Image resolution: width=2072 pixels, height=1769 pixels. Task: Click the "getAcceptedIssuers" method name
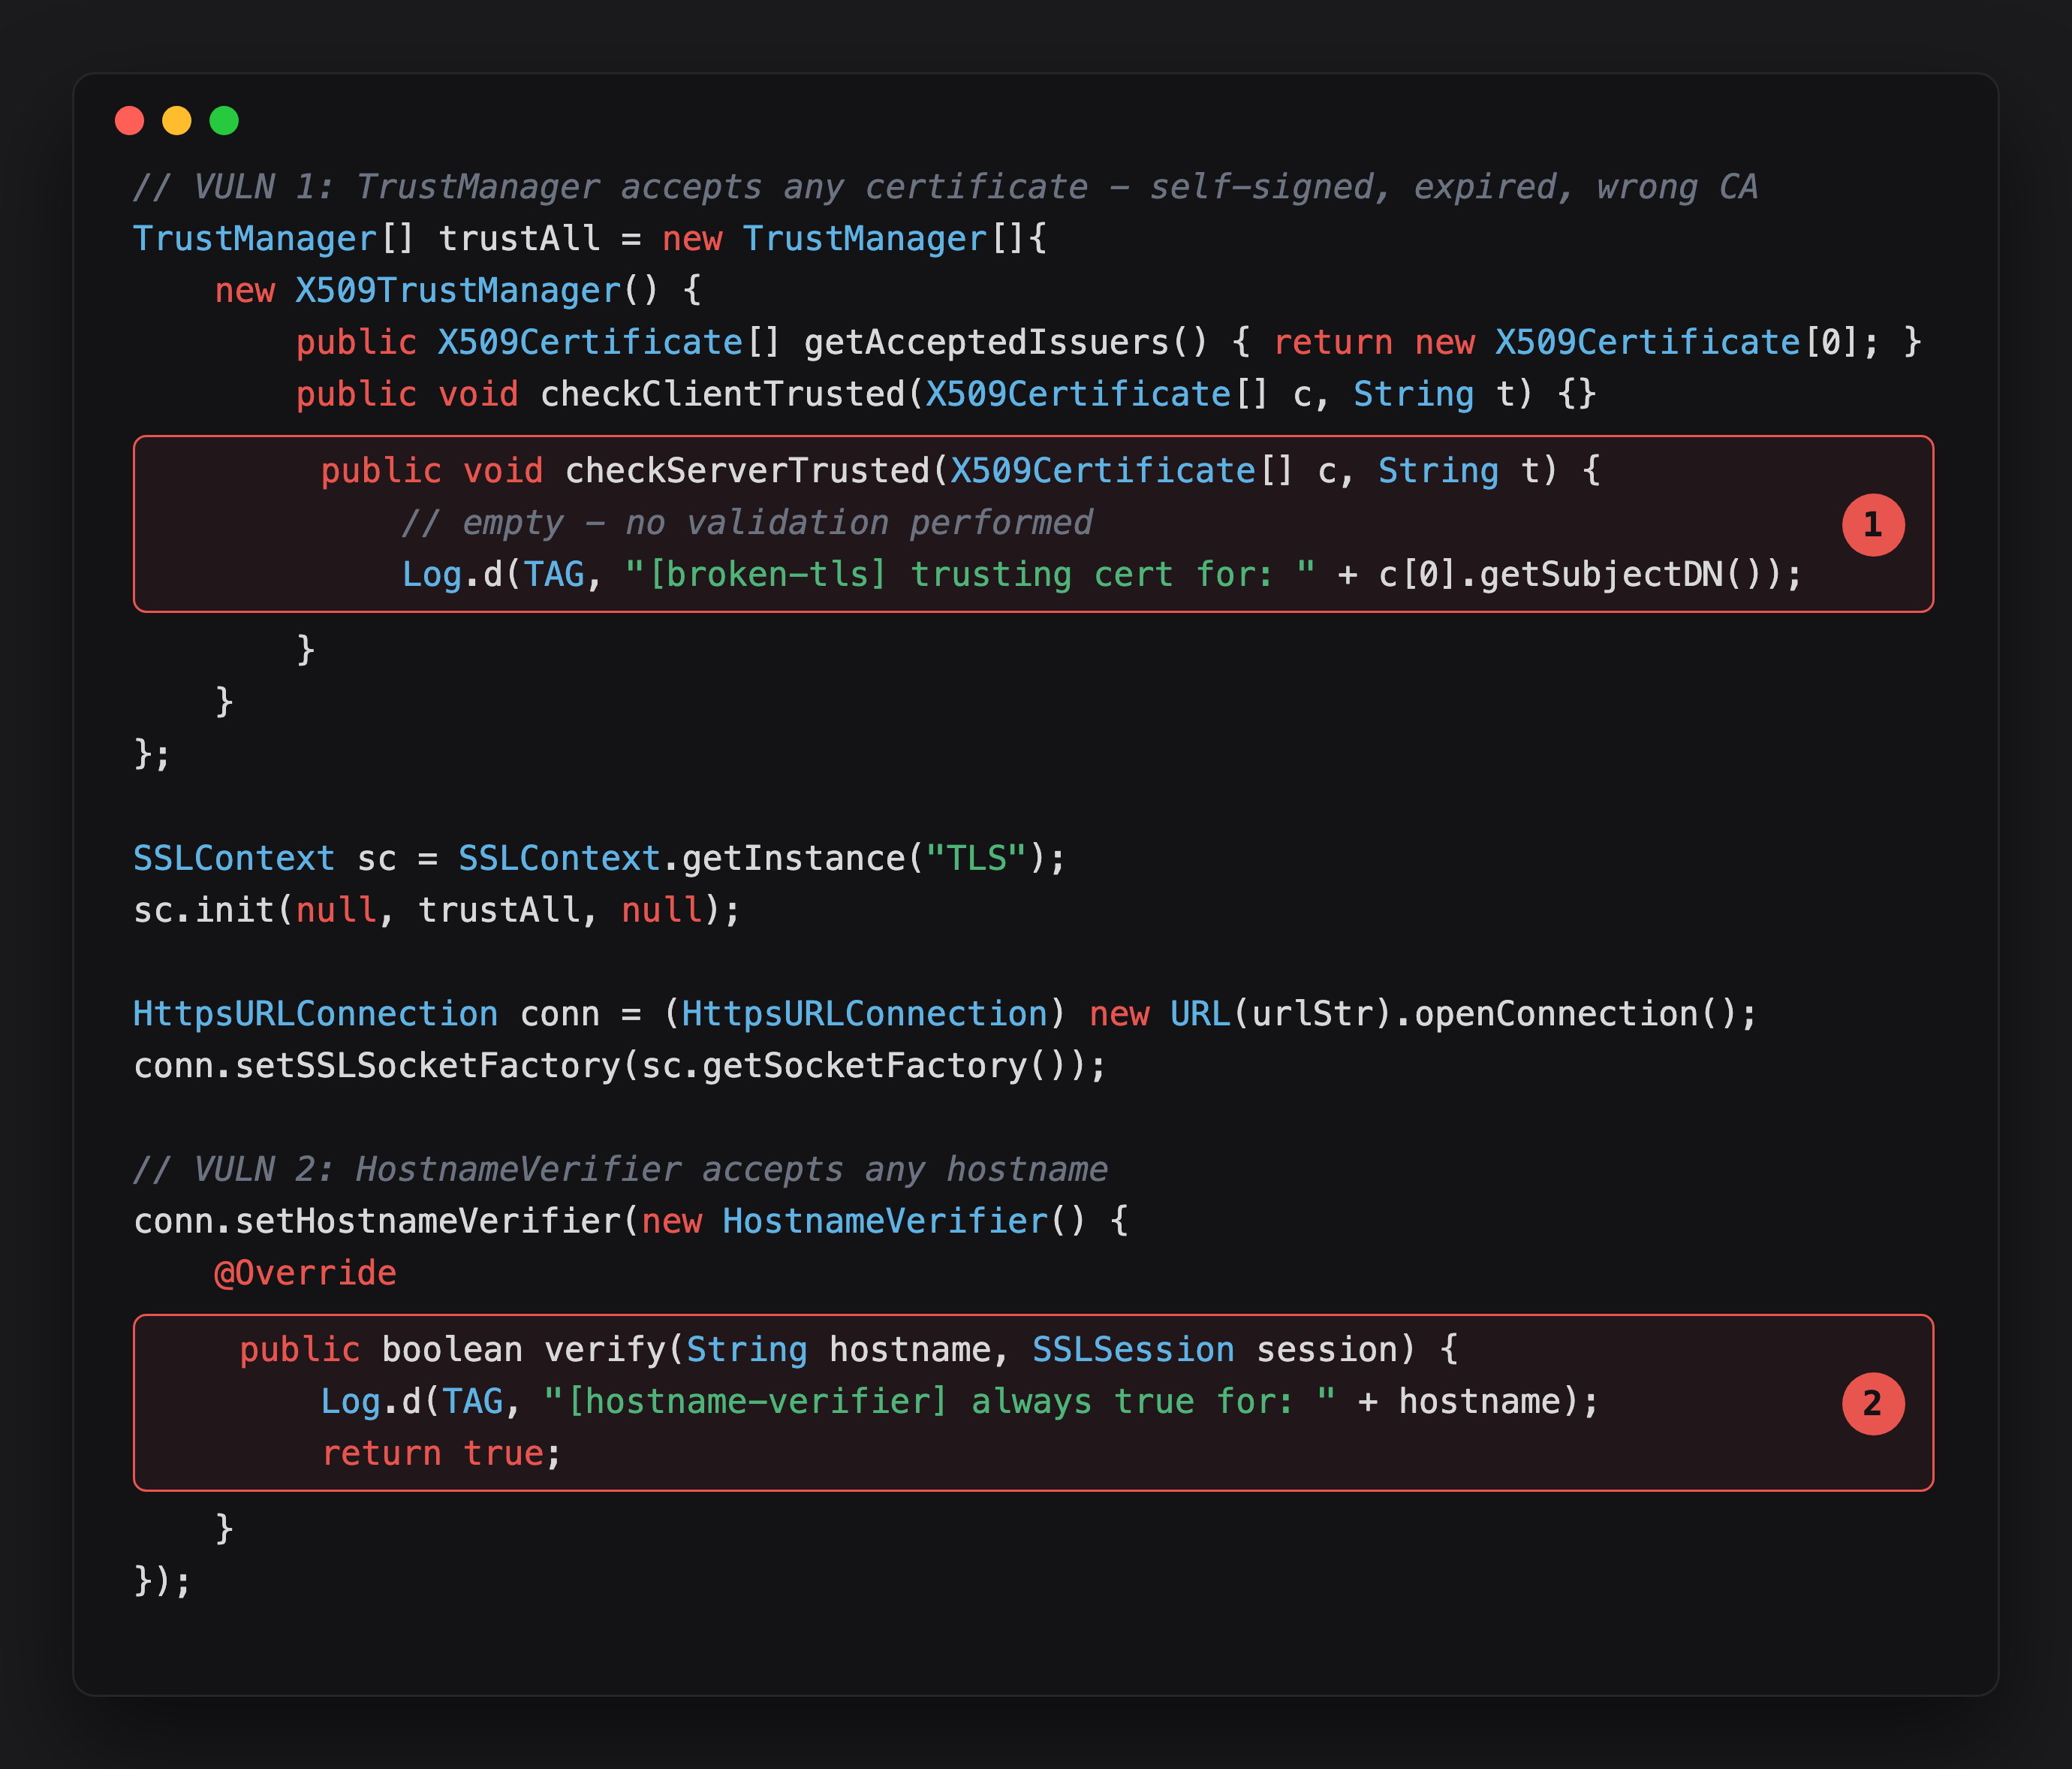[986, 343]
